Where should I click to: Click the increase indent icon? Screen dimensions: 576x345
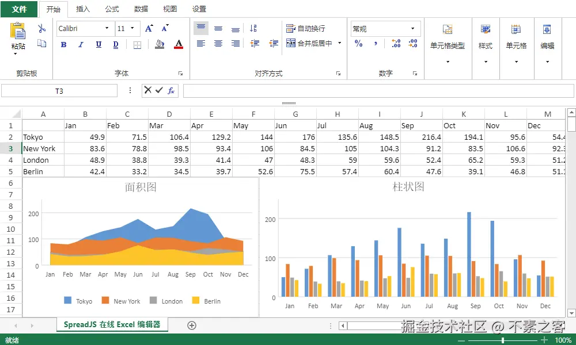(255, 44)
